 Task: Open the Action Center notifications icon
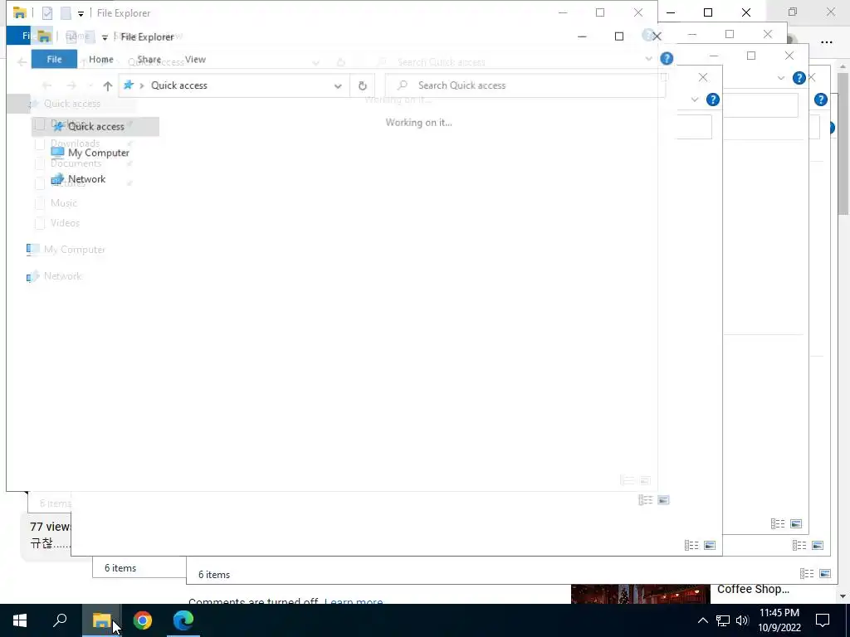click(823, 620)
